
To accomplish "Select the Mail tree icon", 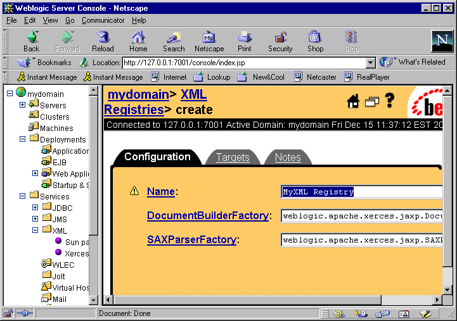I will [x=46, y=298].
